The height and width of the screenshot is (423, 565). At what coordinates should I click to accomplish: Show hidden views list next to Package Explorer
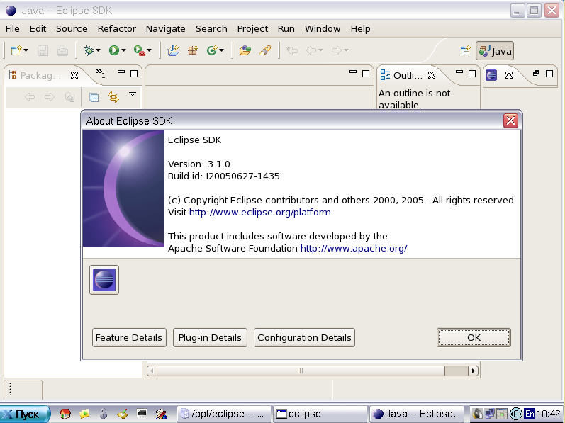click(x=101, y=74)
